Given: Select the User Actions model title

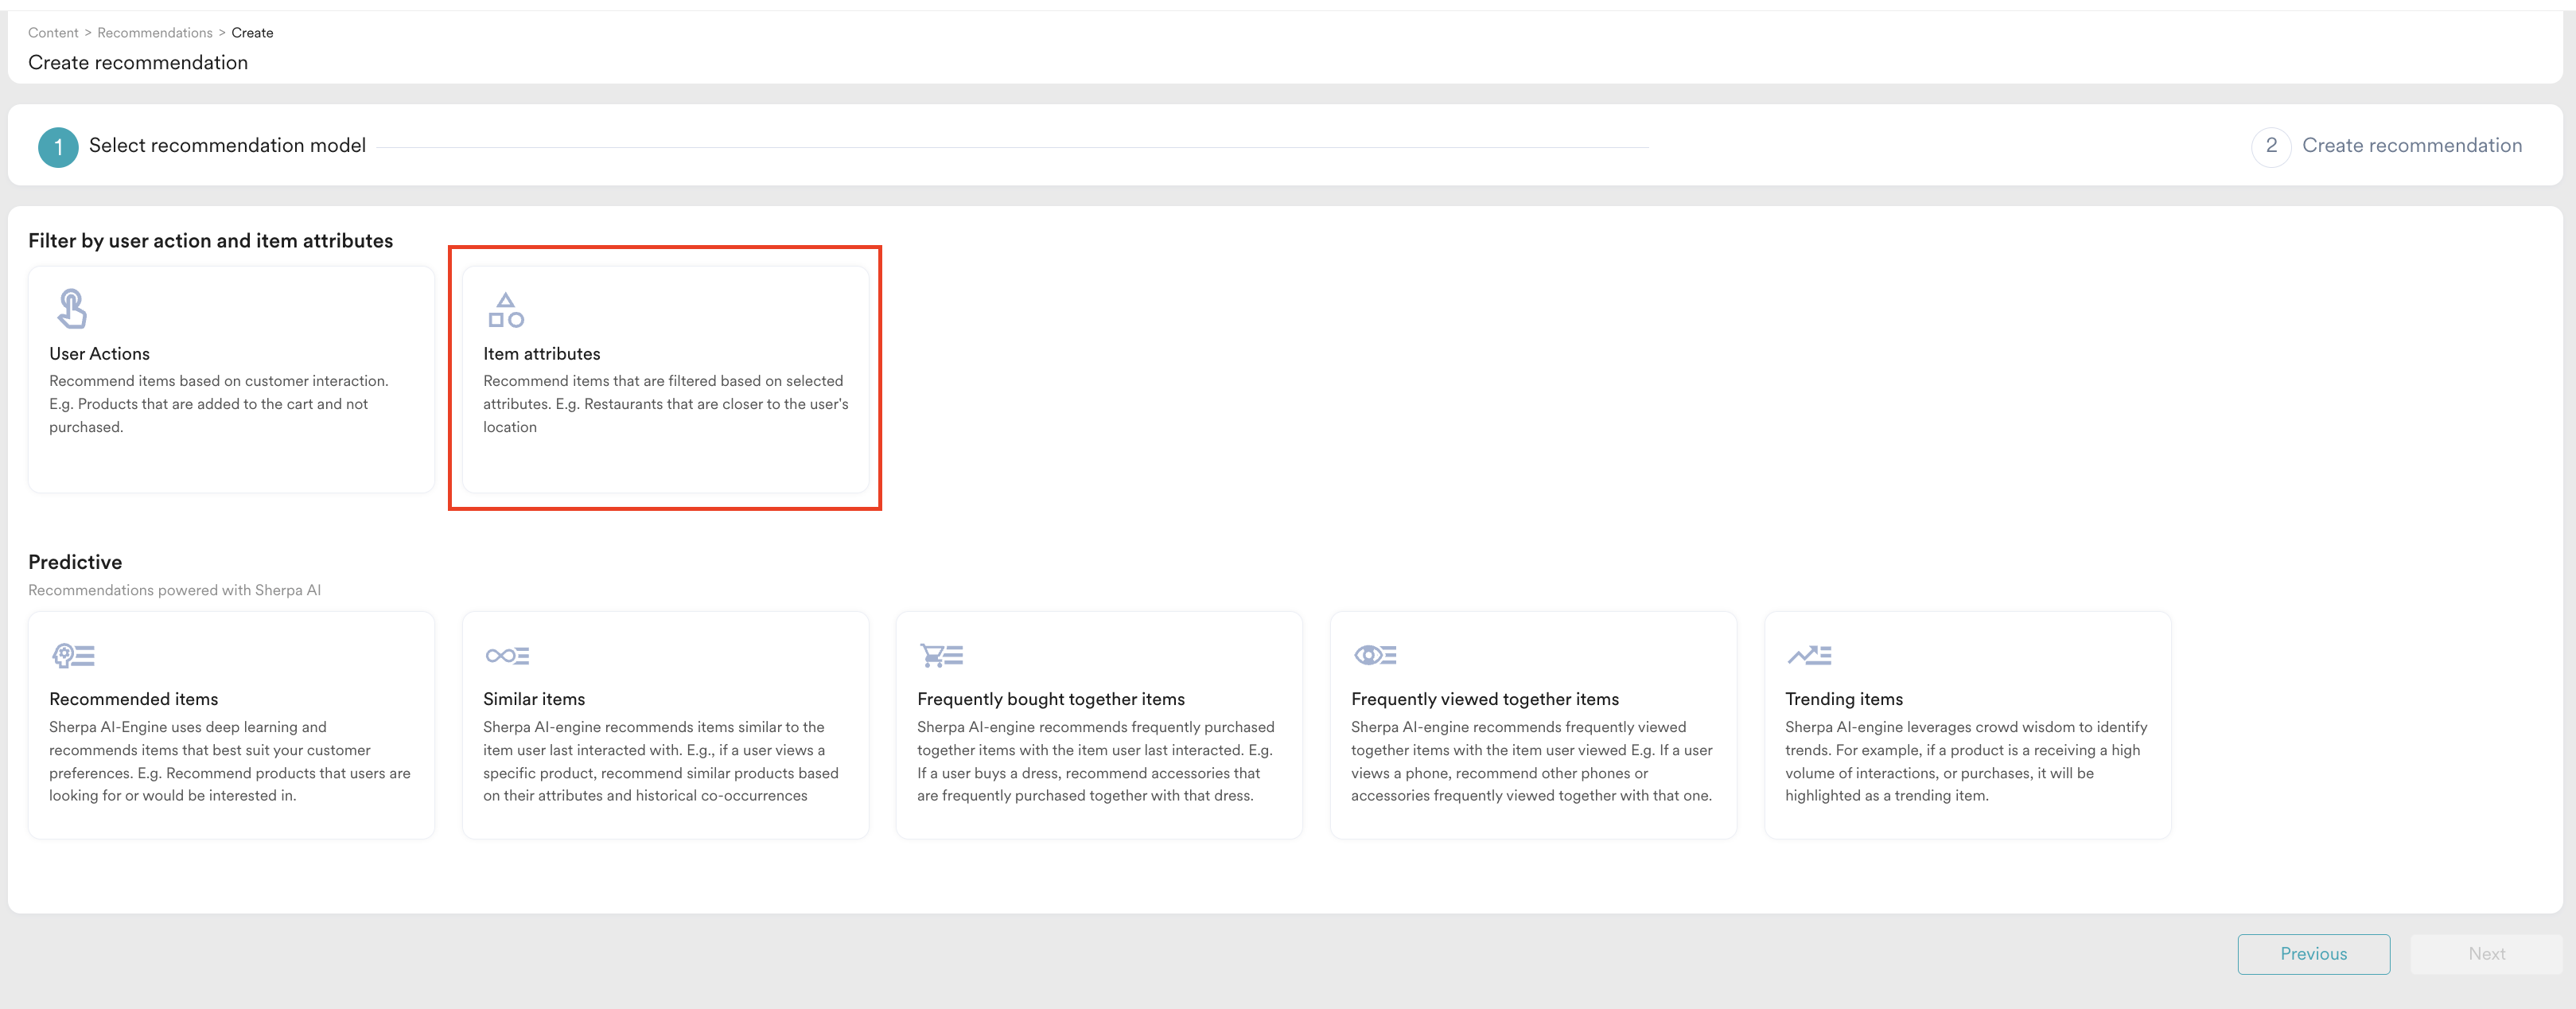Looking at the screenshot, I should coord(99,354).
